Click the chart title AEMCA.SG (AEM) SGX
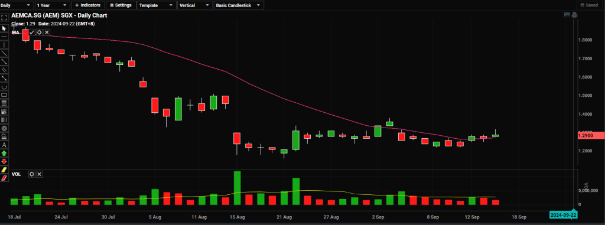605x225 pixels. pyautogui.click(x=60, y=15)
